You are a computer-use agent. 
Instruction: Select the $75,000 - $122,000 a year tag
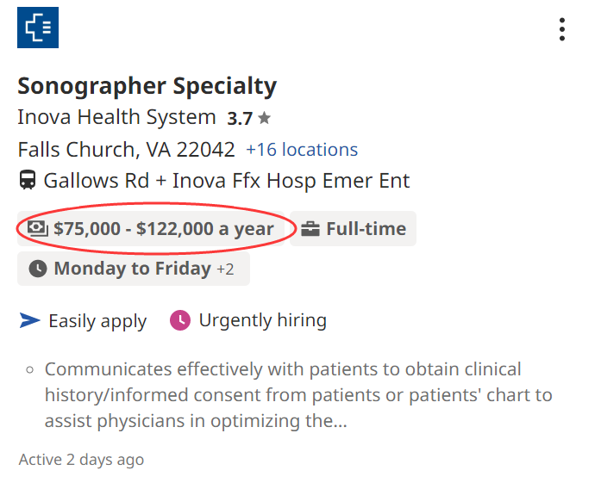click(x=151, y=228)
